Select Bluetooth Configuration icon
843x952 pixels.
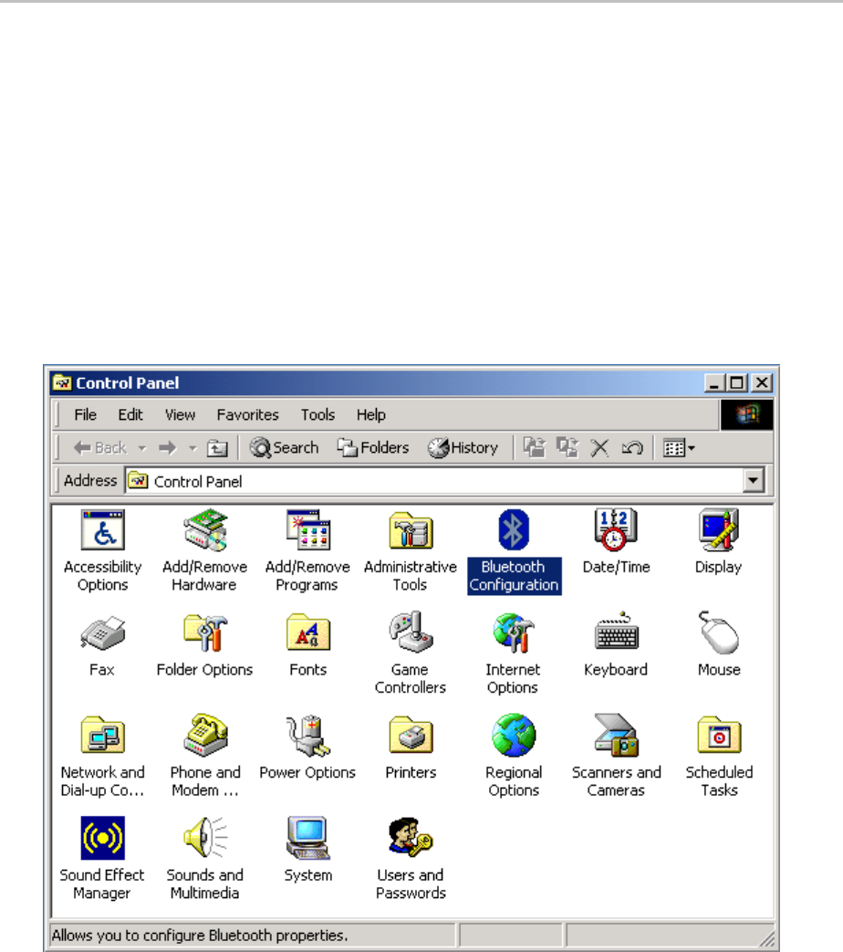pyautogui.click(x=514, y=530)
